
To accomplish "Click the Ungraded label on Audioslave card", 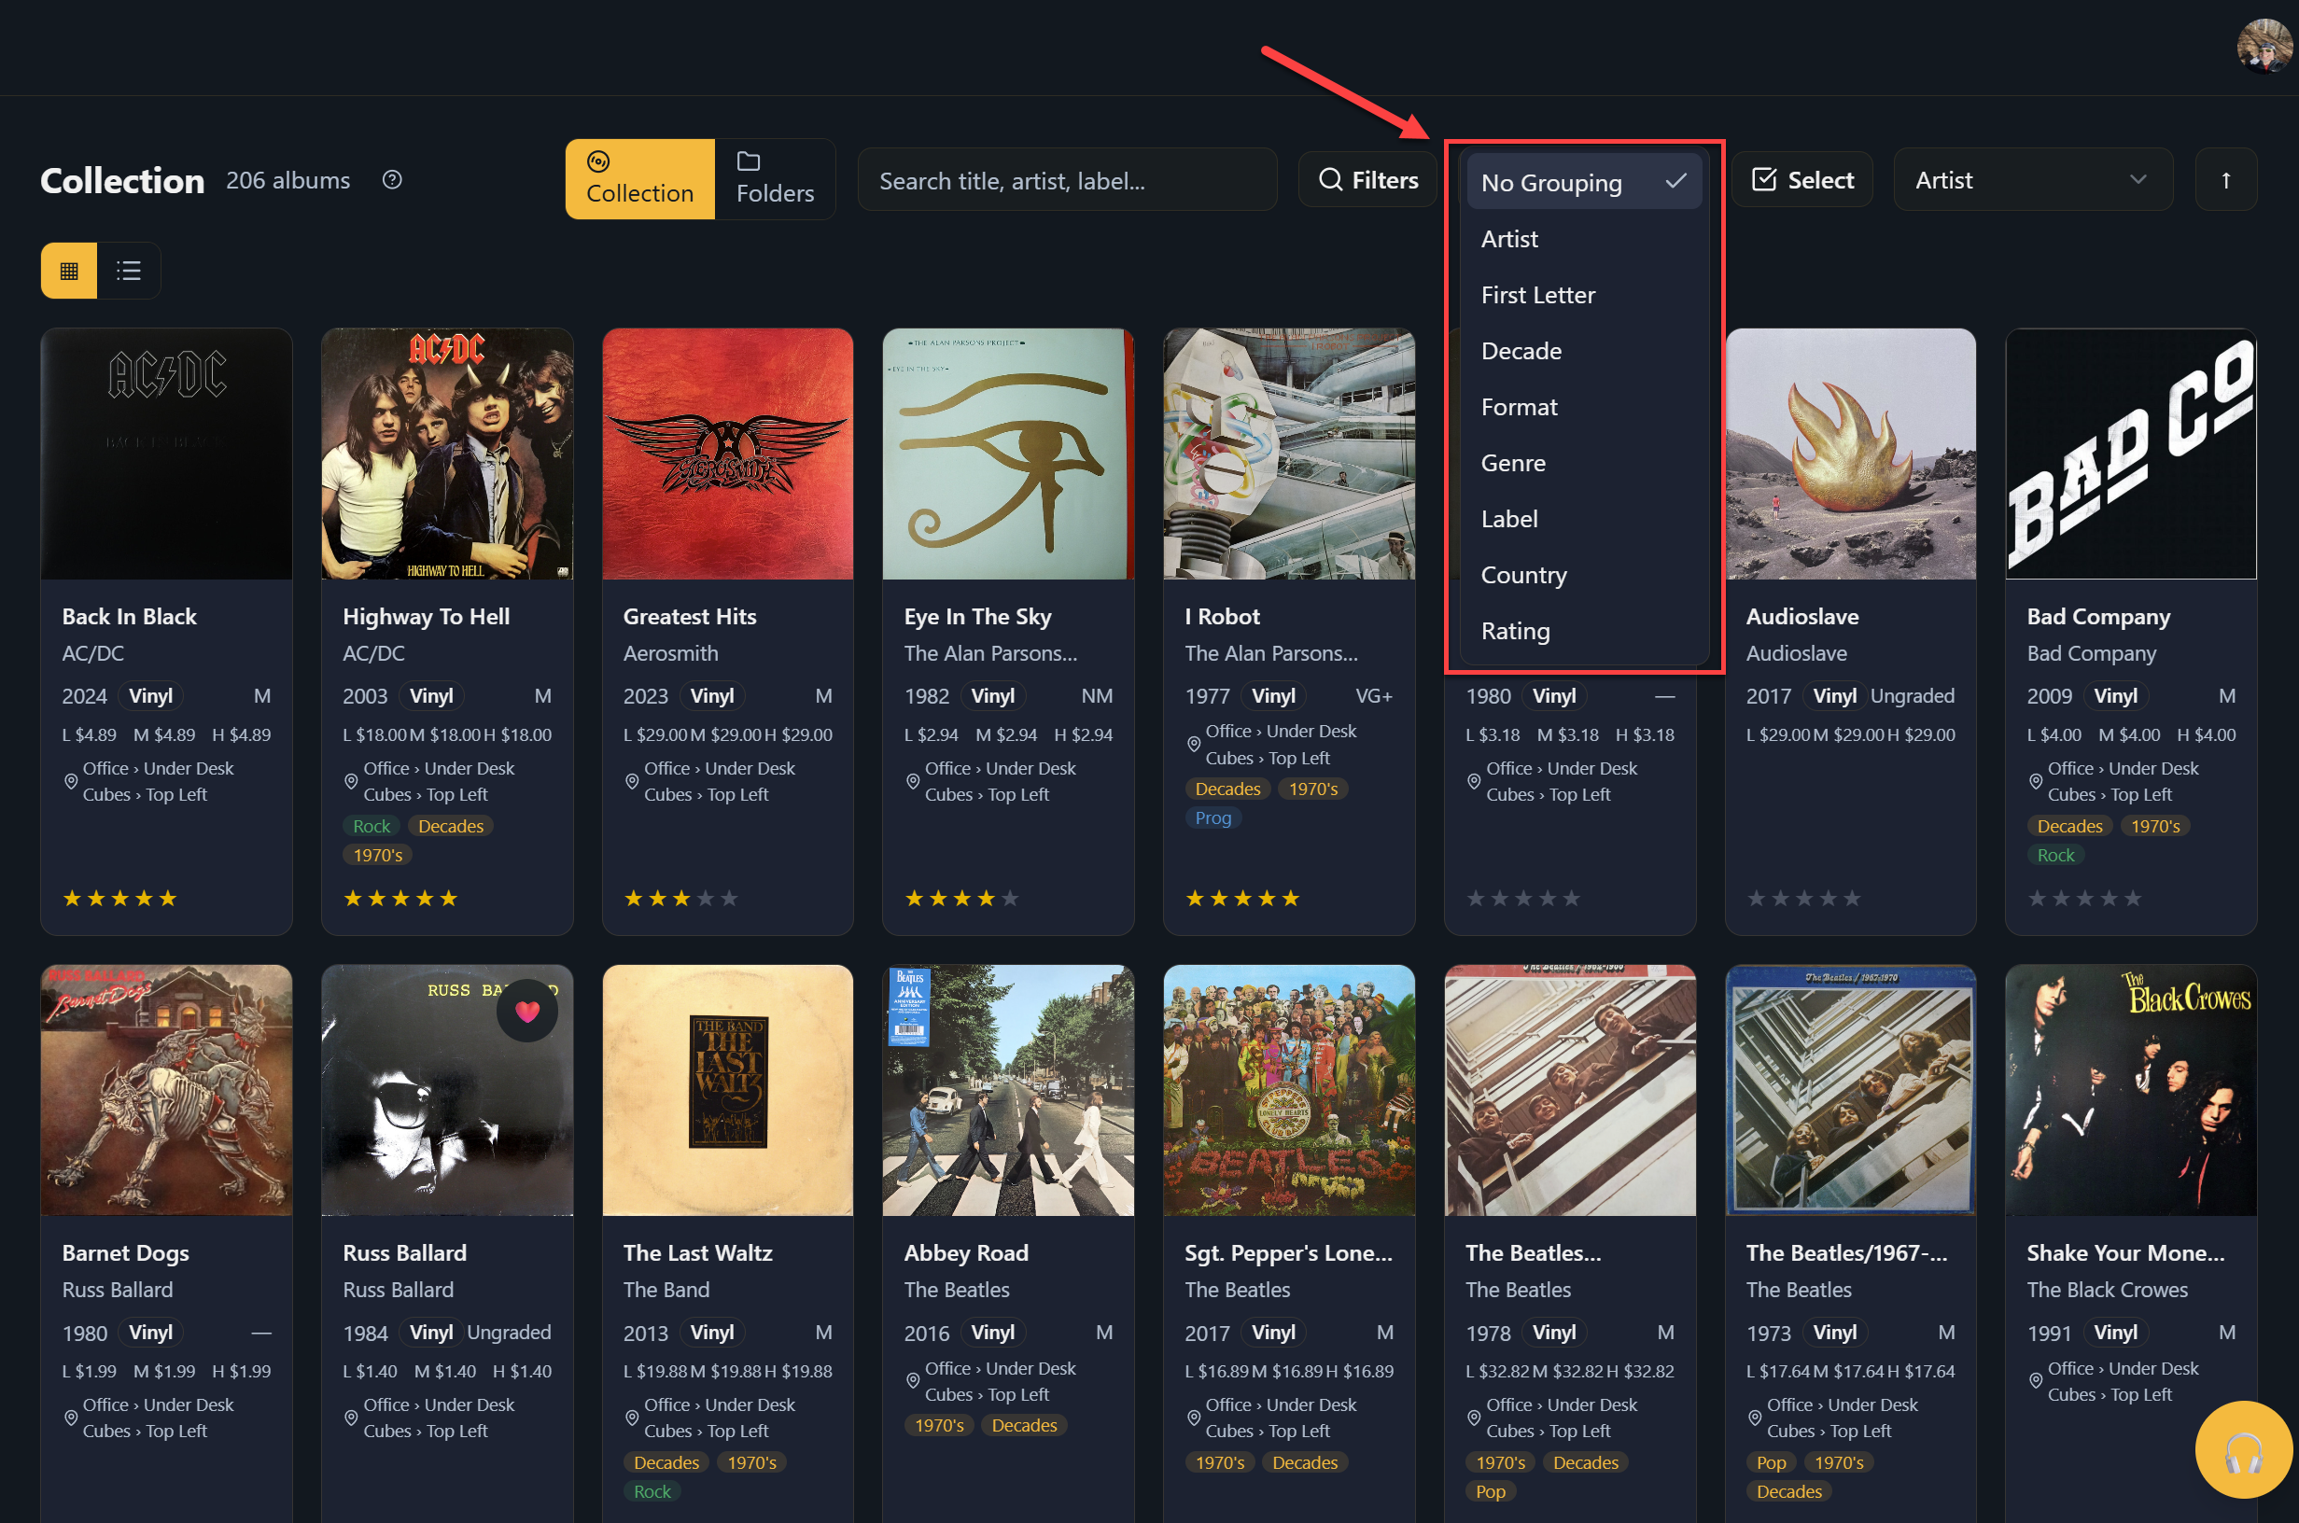I will click(1913, 695).
